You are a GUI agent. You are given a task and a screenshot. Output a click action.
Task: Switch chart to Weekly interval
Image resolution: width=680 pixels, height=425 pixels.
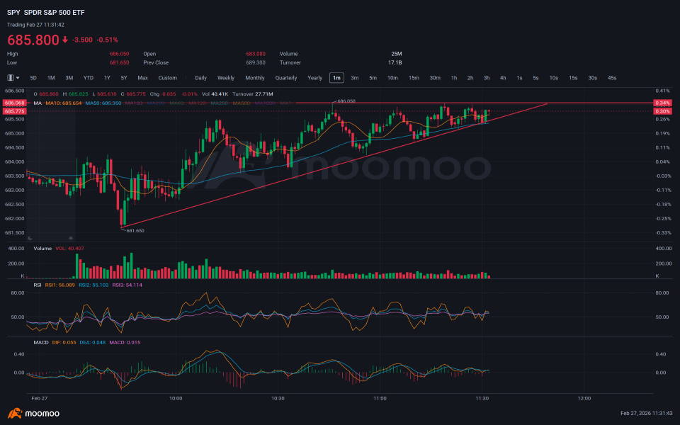click(226, 78)
